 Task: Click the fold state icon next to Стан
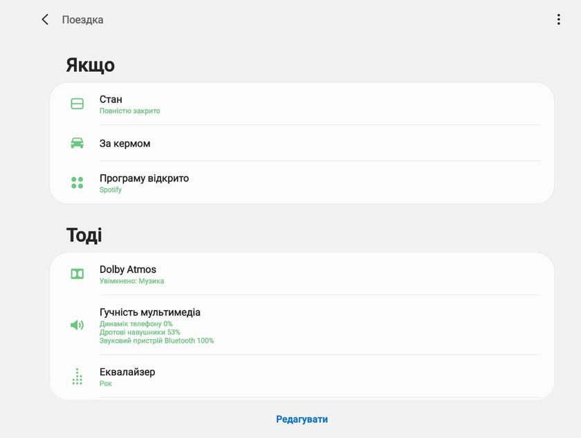(x=77, y=104)
